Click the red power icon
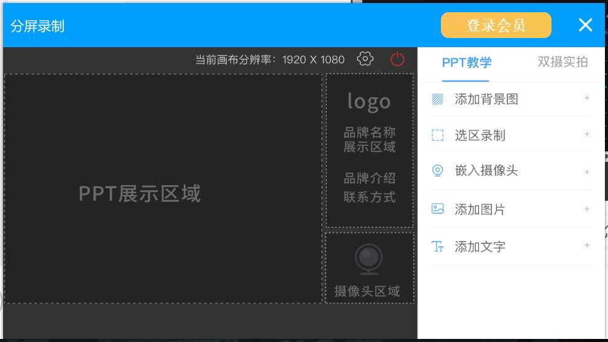The height and width of the screenshot is (342, 608). tap(397, 59)
